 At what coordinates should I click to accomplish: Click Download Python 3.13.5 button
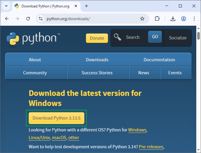click(x=56, y=118)
